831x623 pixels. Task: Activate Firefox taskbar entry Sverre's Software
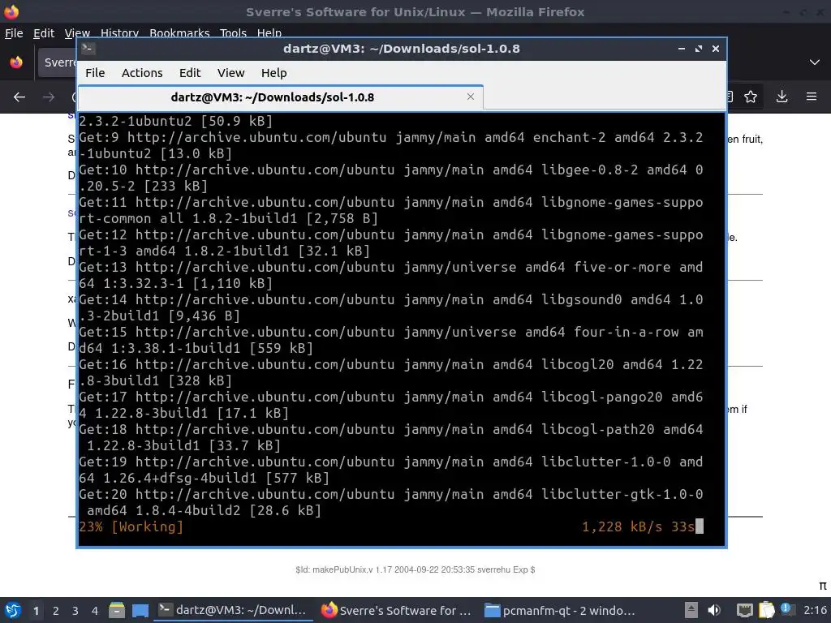396,610
